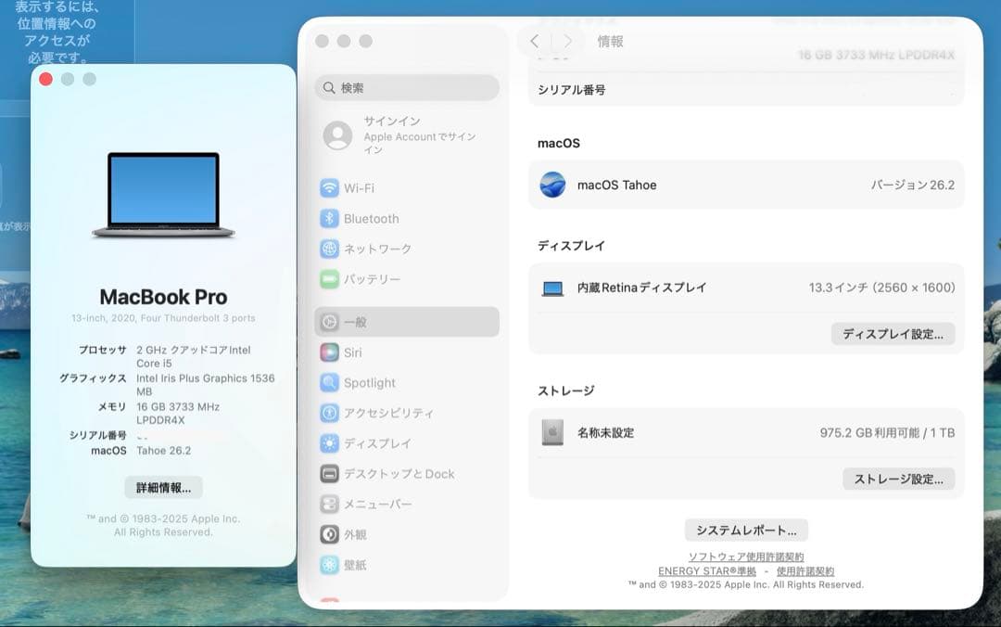Open ディスプレイ設定... button
The height and width of the screenshot is (627, 1001).
pyautogui.click(x=893, y=334)
